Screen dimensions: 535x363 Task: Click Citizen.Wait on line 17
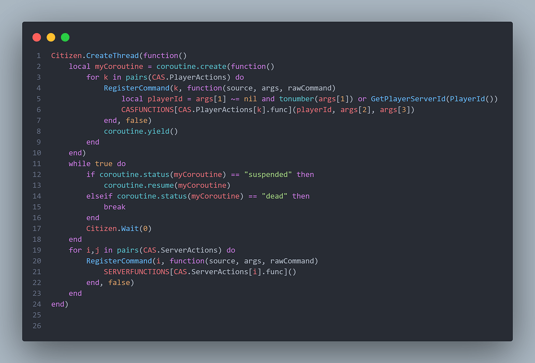point(112,229)
